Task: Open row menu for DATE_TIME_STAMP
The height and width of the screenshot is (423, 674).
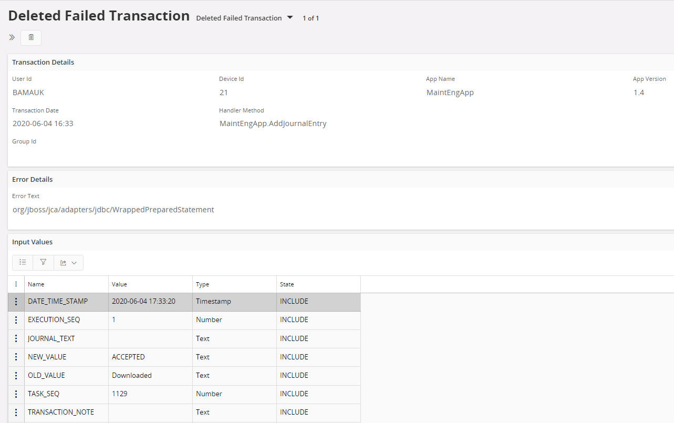Action: (x=16, y=302)
